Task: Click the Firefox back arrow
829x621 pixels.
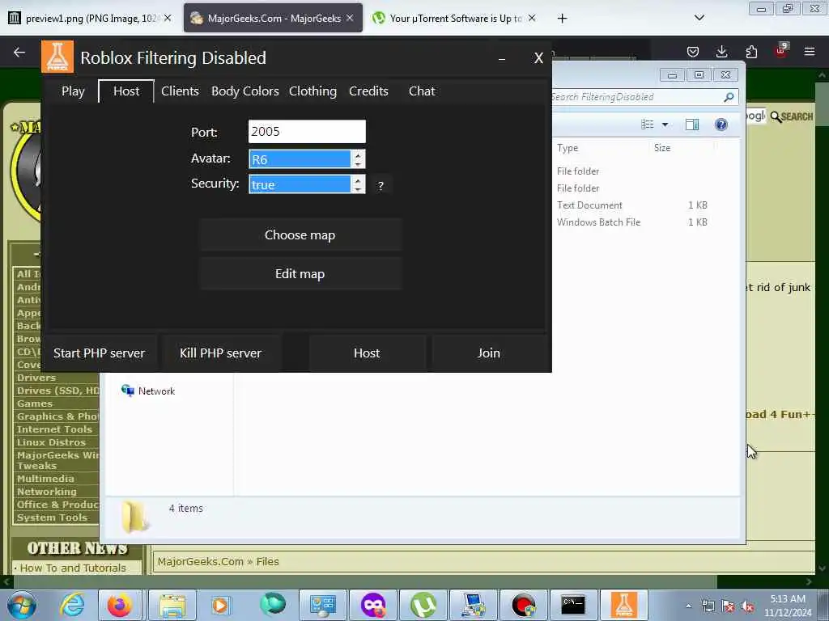Action: [x=19, y=52]
